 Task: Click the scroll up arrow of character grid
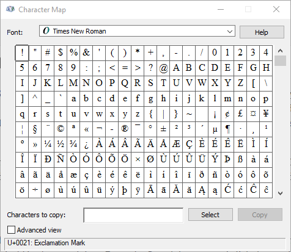click(280, 51)
